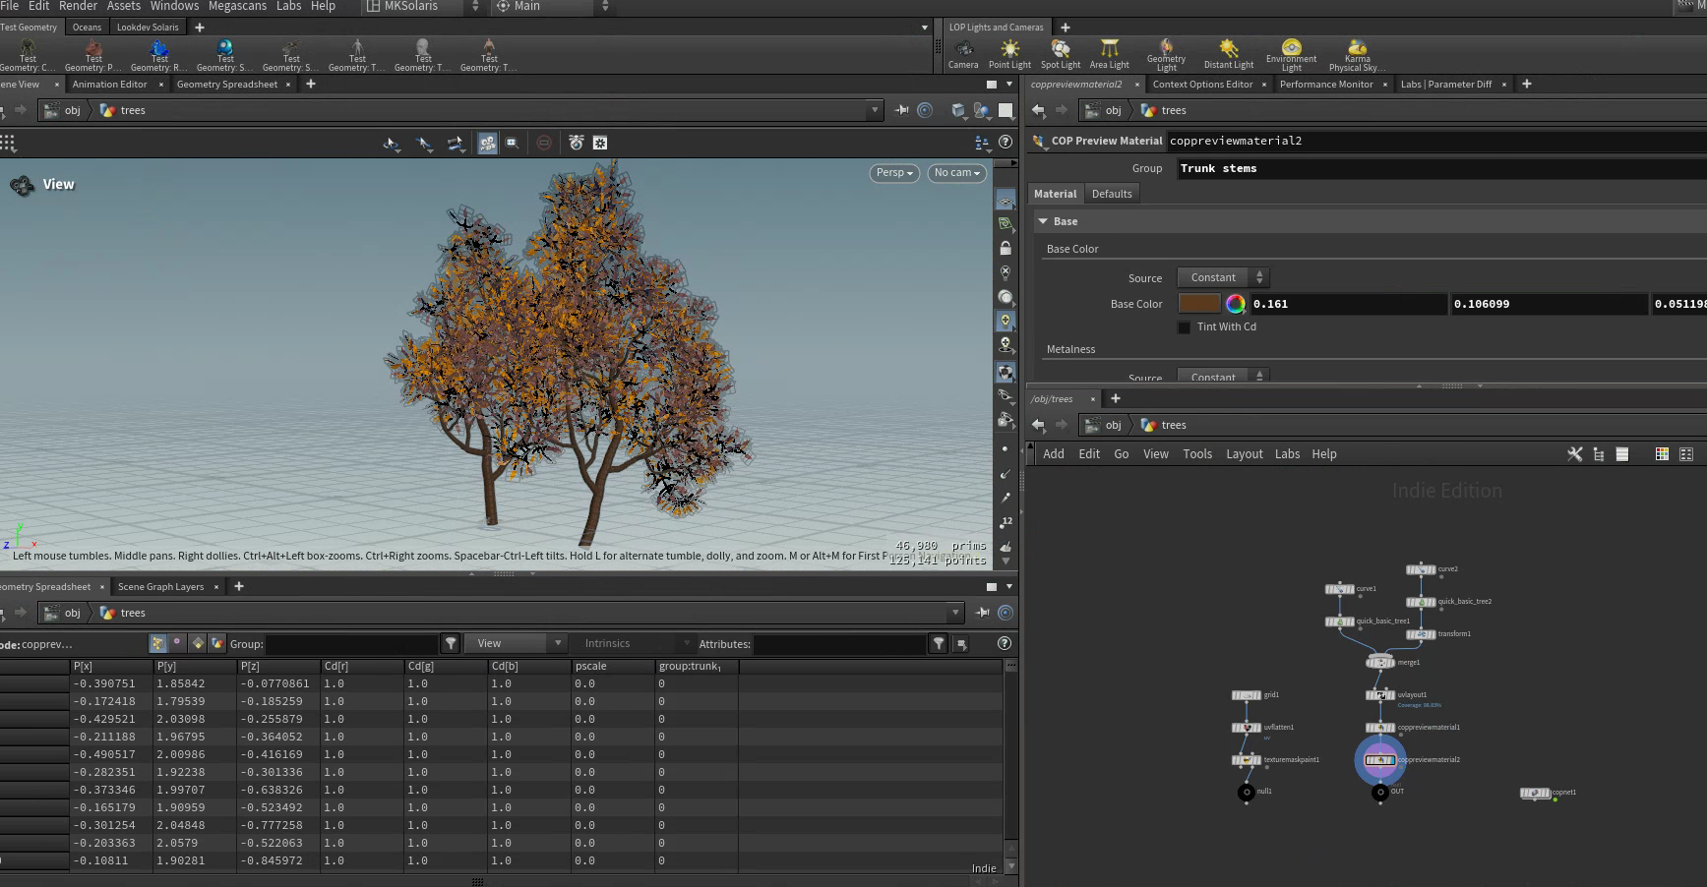Click the Group field containing Trunk stems

pyautogui.click(x=1441, y=169)
